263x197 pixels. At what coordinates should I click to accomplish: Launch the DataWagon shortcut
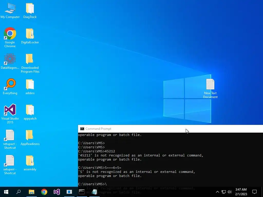(10, 61)
